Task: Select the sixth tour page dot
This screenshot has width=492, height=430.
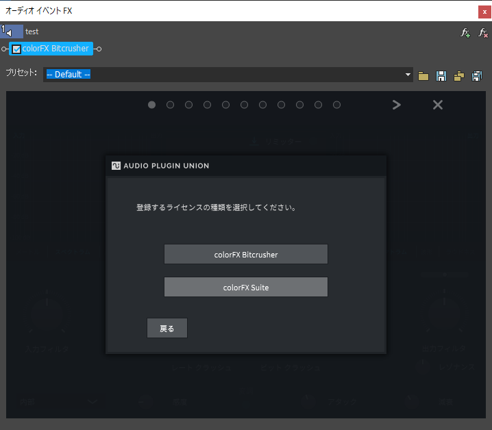Action: (245, 105)
